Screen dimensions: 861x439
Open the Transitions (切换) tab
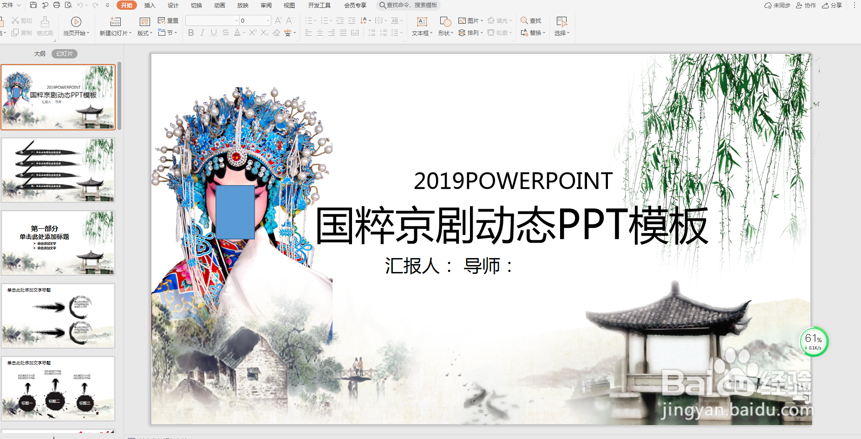pyautogui.click(x=196, y=5)
